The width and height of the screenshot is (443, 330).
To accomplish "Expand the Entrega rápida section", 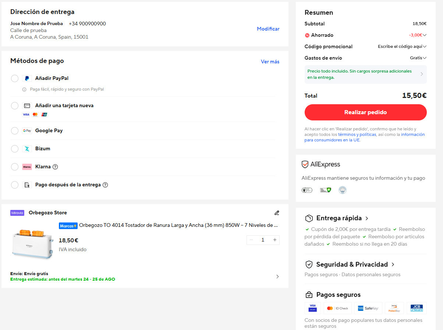I will coord(367,218).
